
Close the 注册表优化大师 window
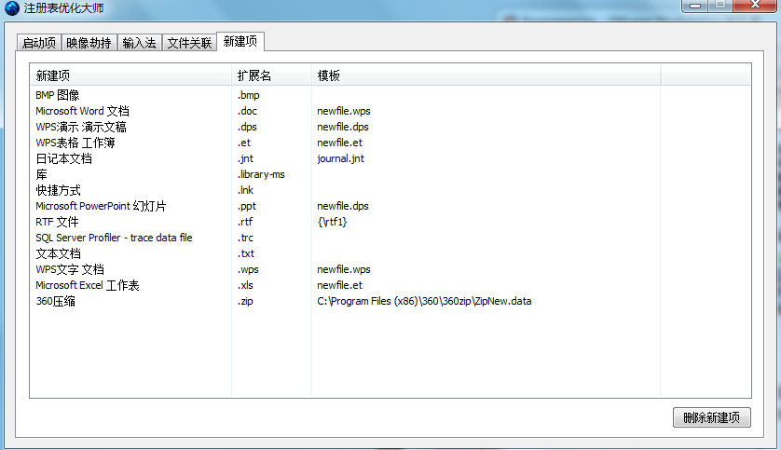coord(755,6)
